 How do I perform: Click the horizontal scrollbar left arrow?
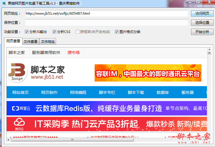[x=8, y=140]
